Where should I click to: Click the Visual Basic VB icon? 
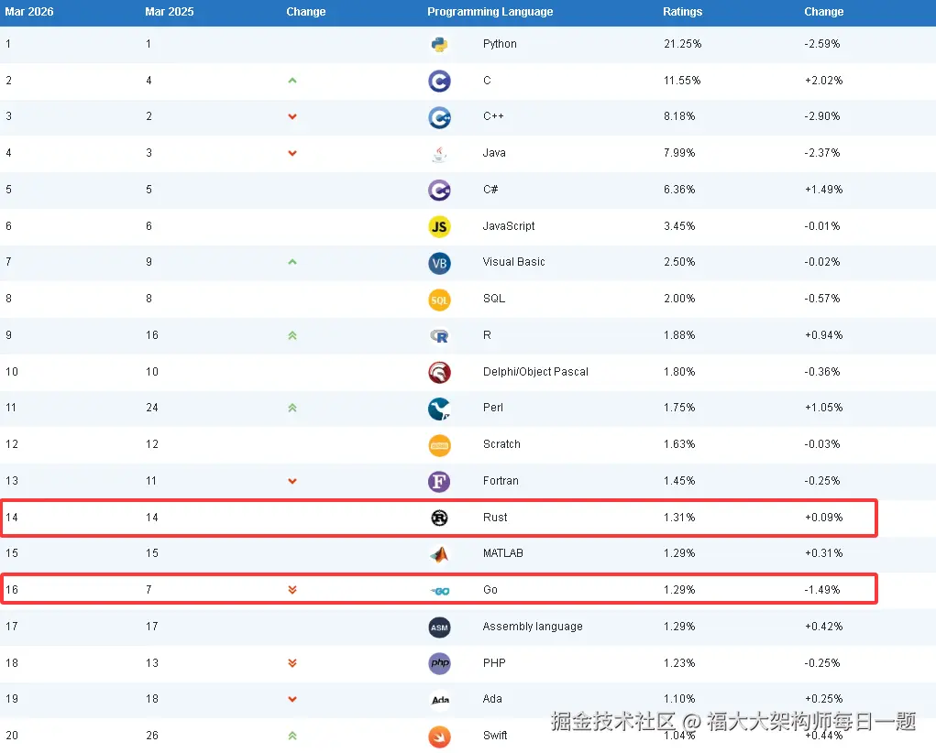(439, 263)
